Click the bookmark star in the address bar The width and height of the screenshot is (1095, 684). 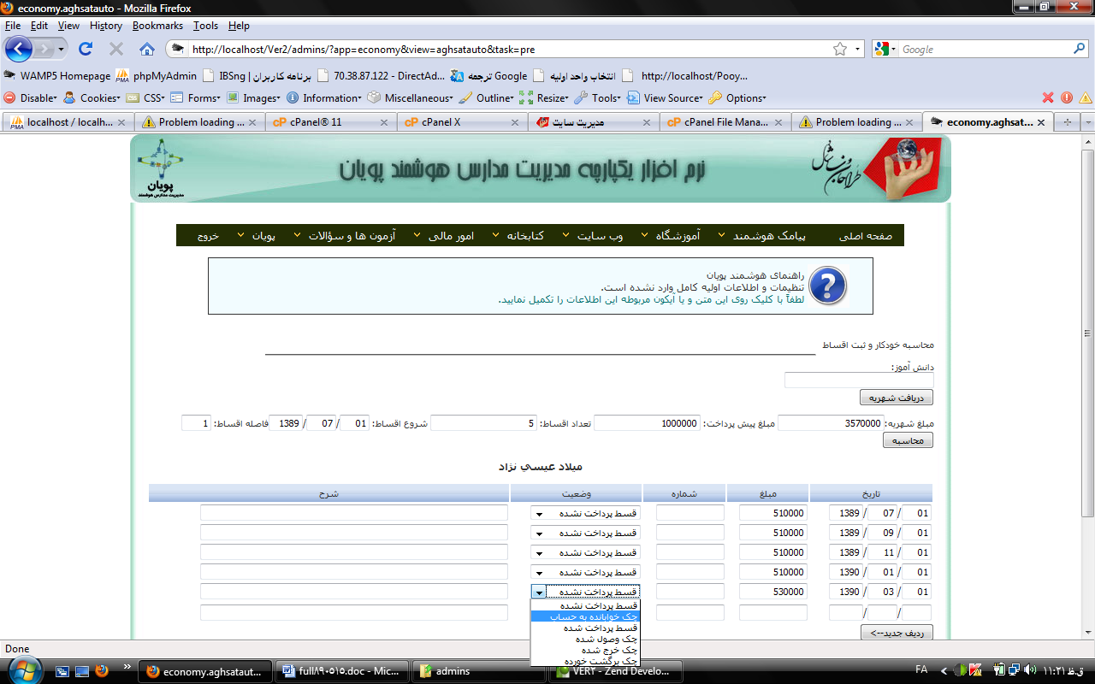pyautogui.click(x=840, y=49)
